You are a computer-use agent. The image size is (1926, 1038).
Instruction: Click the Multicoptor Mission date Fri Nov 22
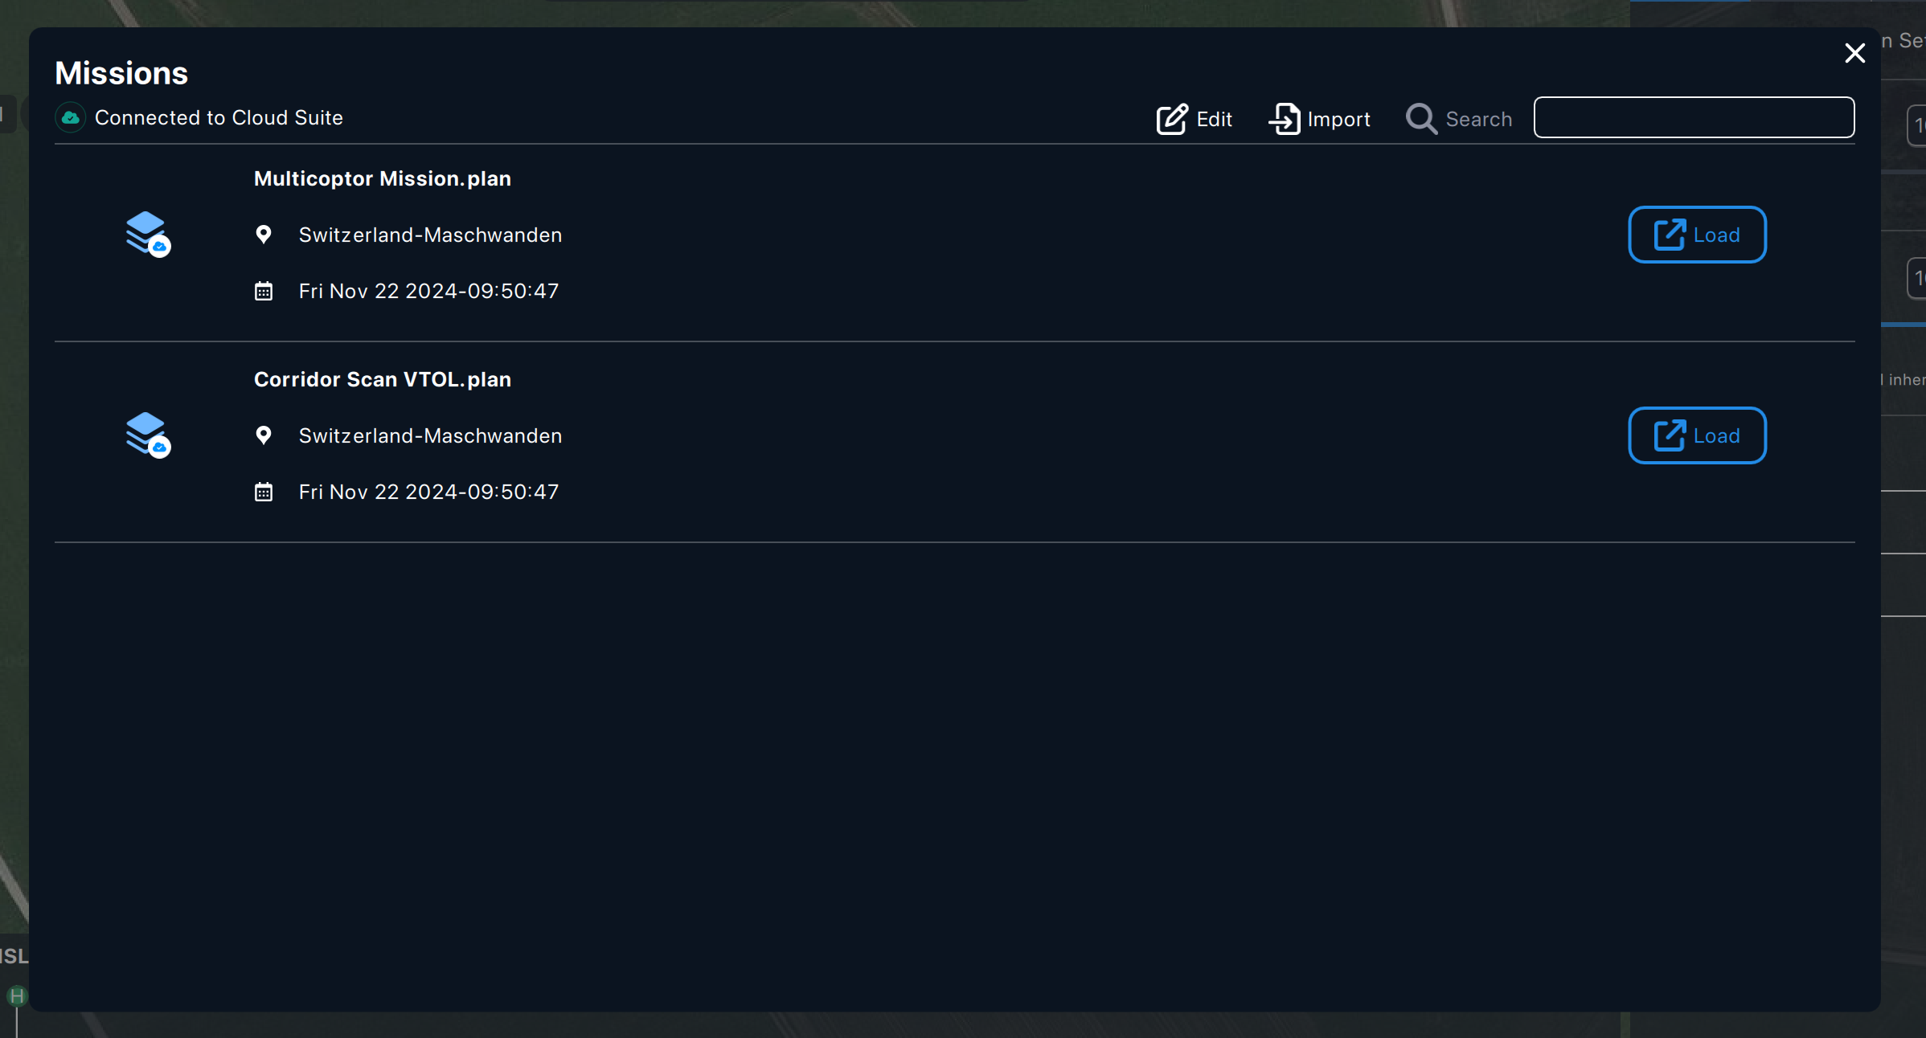pyautogui.click(x=428, y=291)
